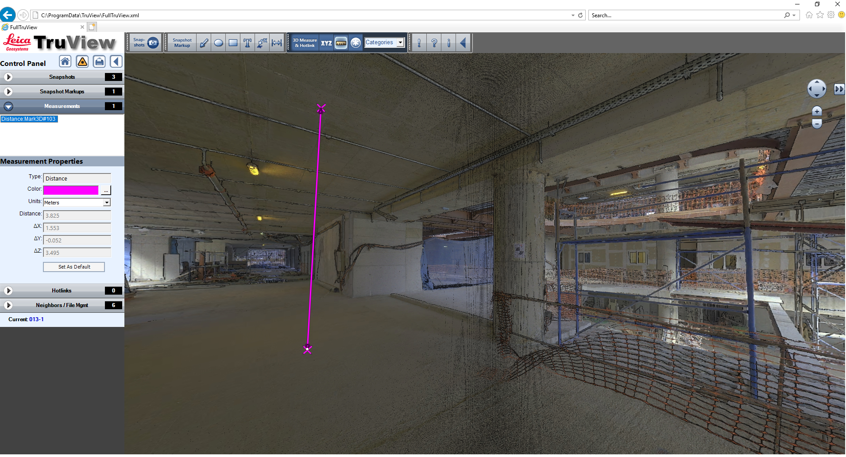
Task: Click the magenta color swatch
Action: tap(71, 190)
